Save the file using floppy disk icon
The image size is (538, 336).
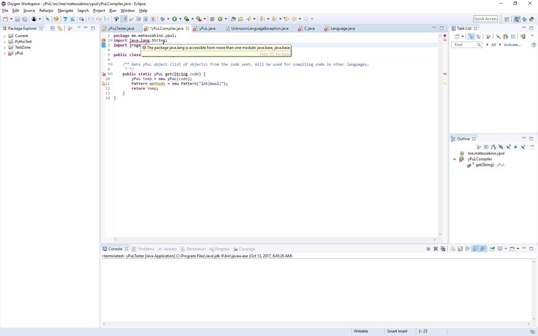click(17, 19)
